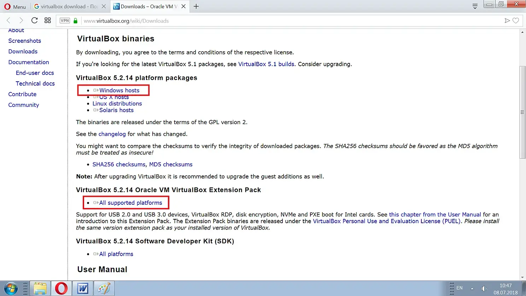Open the Contribute sidebar link

pyautogui.click(x=22, y=94)
